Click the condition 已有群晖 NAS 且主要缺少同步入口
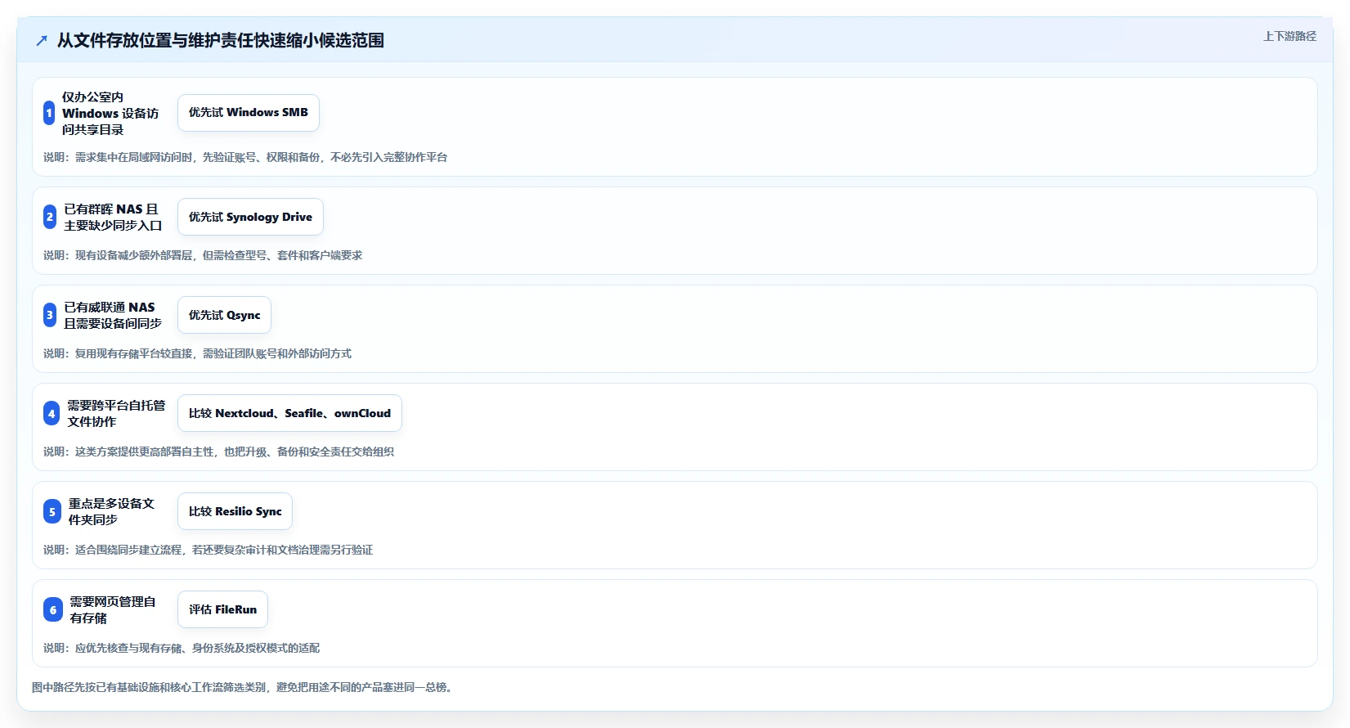 (113, 217)
